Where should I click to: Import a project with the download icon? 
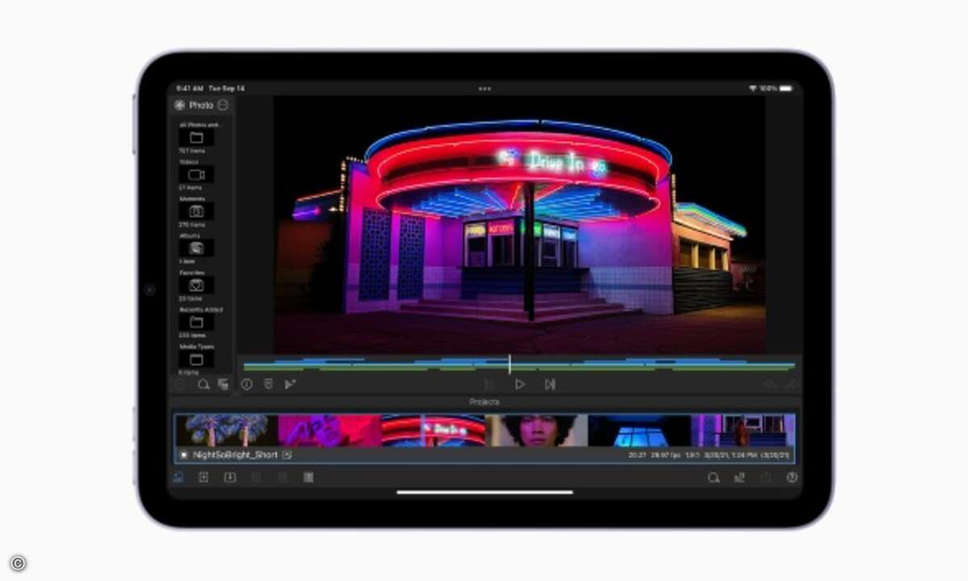[230, 478]
